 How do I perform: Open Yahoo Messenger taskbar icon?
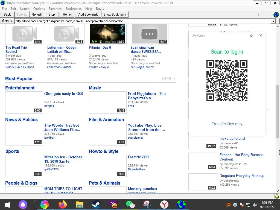113,205
